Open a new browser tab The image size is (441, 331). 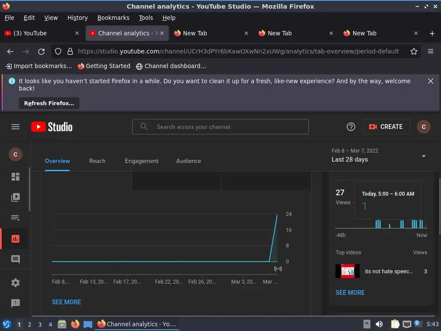[432, 34]
